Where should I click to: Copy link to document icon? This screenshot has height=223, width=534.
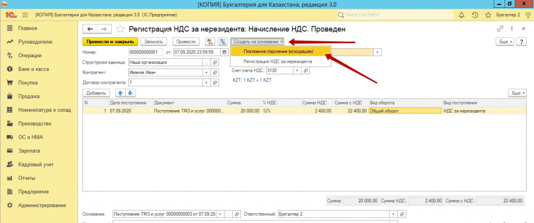pos(500,29)
